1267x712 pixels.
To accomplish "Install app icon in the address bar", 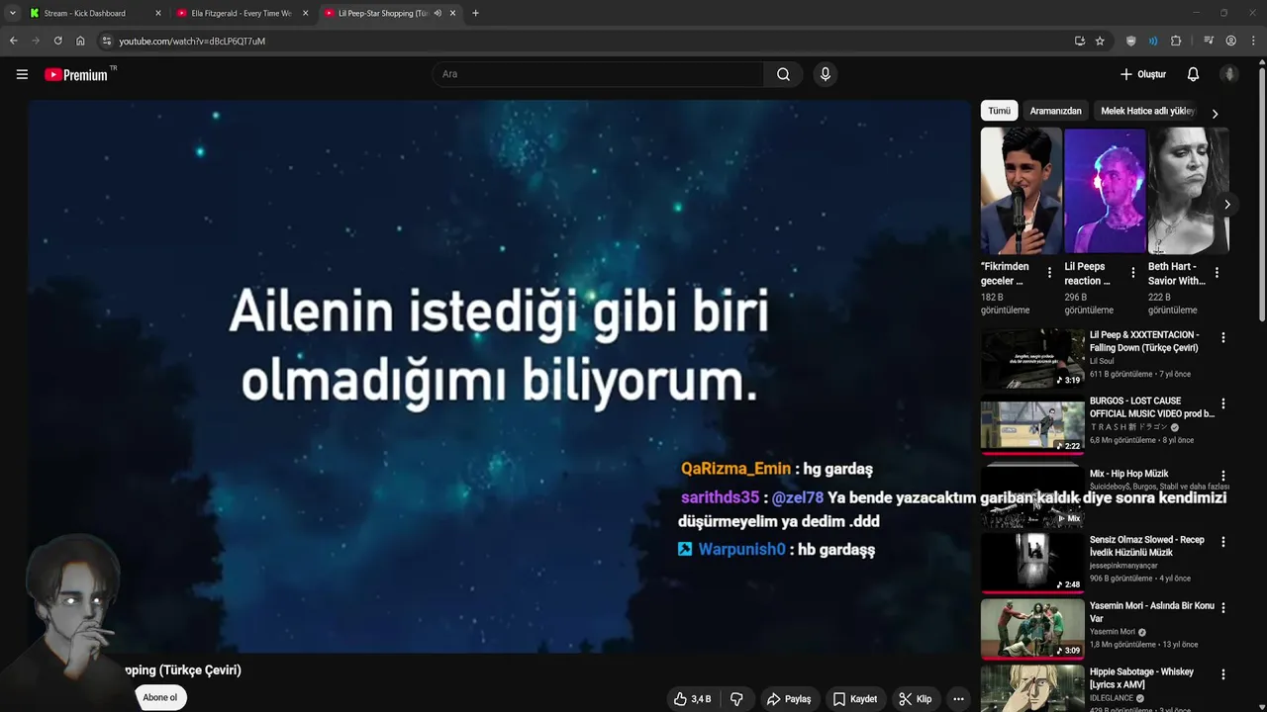I will (1080, 41).
